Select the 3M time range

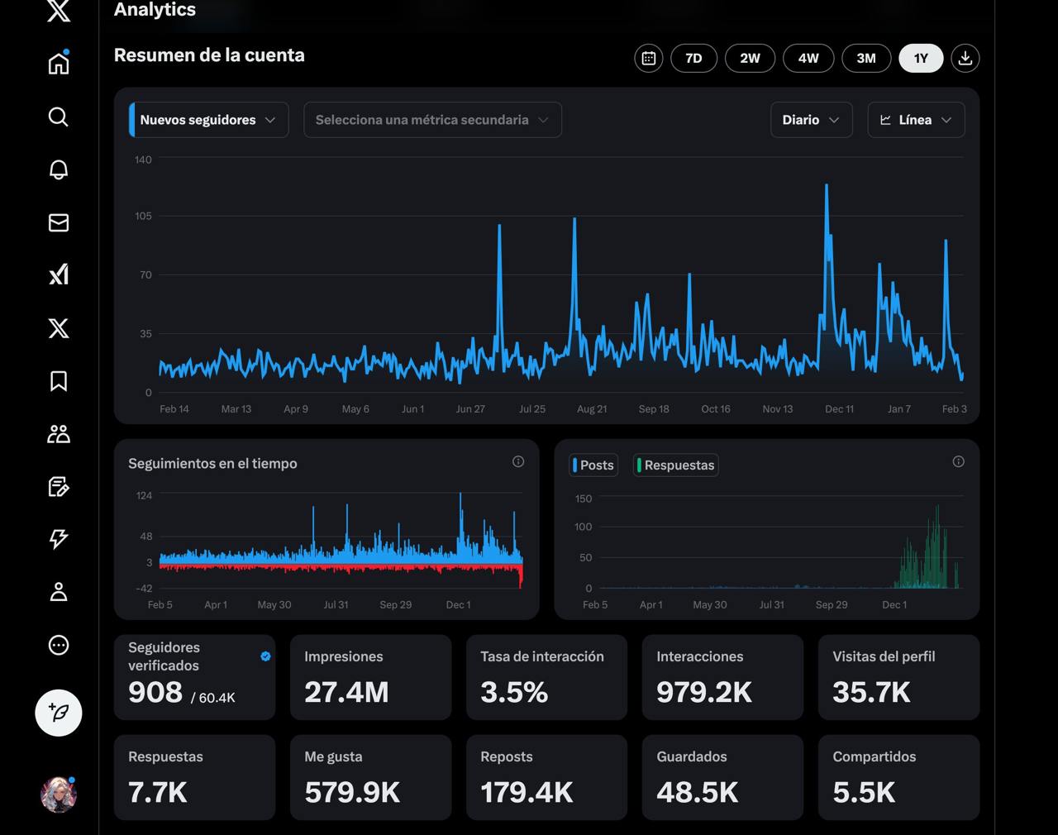[866, 59]
